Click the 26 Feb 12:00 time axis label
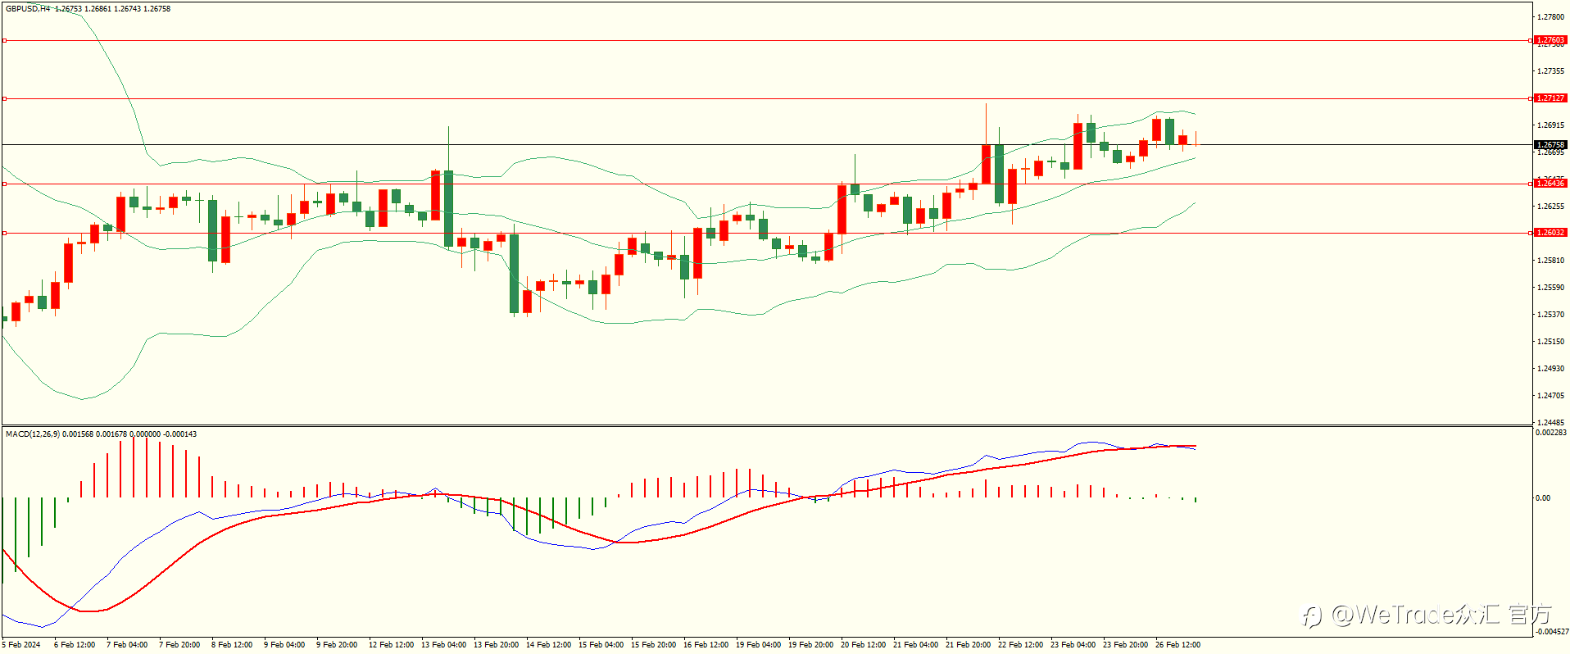The image size is (1570, 654). coord(1177,645)
